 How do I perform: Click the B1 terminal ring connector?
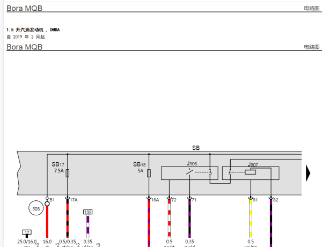click(47, 204)
